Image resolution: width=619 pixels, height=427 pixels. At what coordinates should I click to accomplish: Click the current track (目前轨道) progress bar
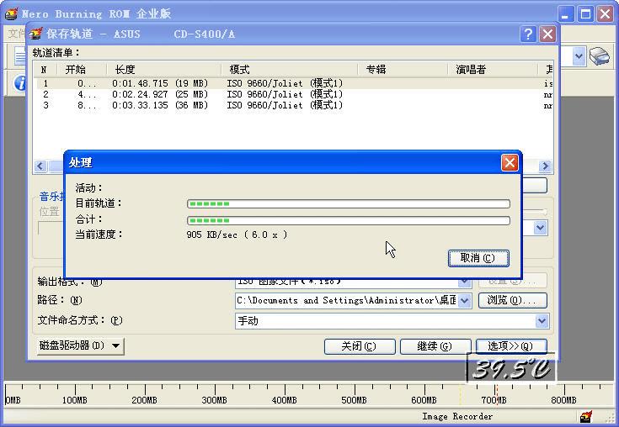349,203
